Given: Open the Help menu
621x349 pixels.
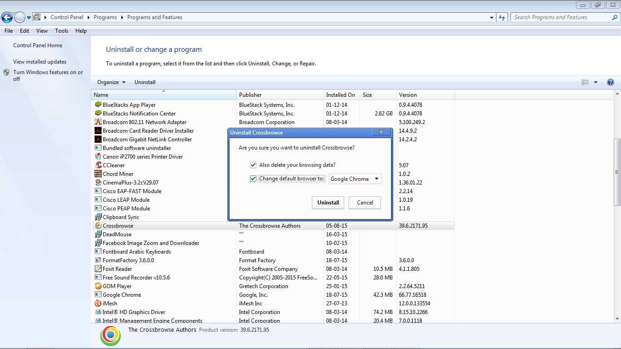Looking at the screenshot, I should click(x=81, y=31).
